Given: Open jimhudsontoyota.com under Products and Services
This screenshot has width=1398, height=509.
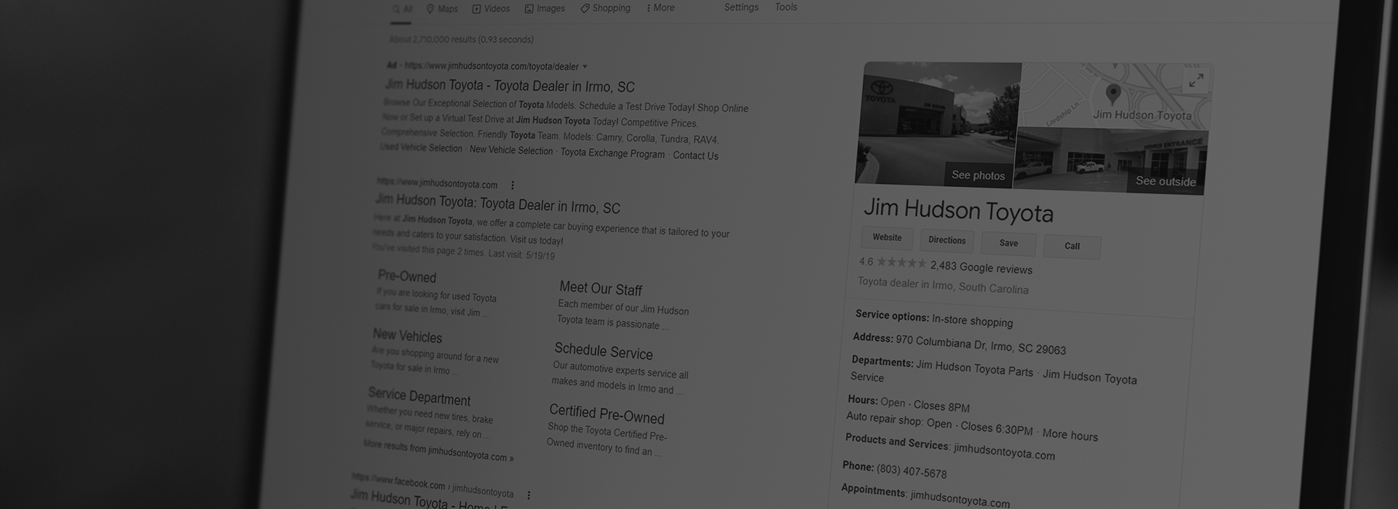Looking at the screenshot, I should coord(1003,452).
